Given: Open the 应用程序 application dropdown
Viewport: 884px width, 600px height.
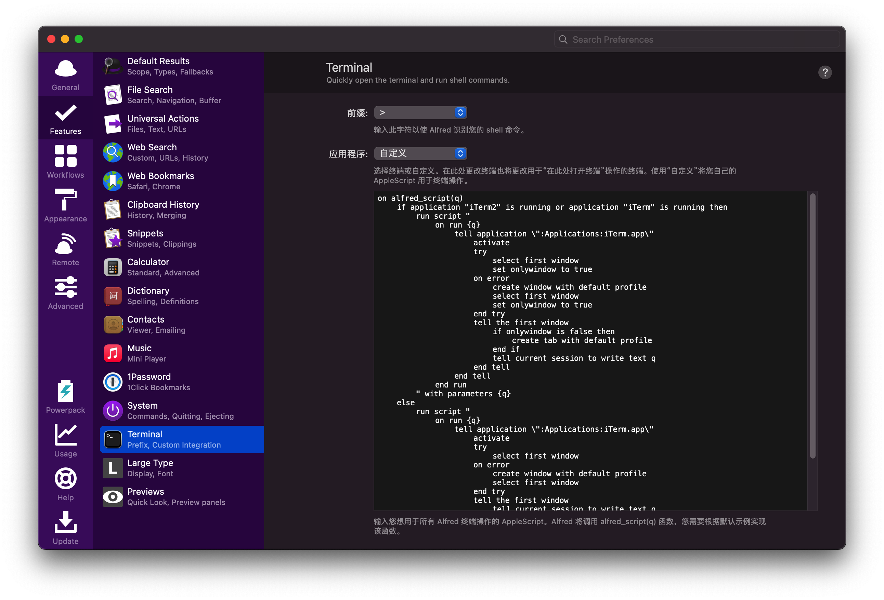Looking at the screenshot, I should click(420, 153).
